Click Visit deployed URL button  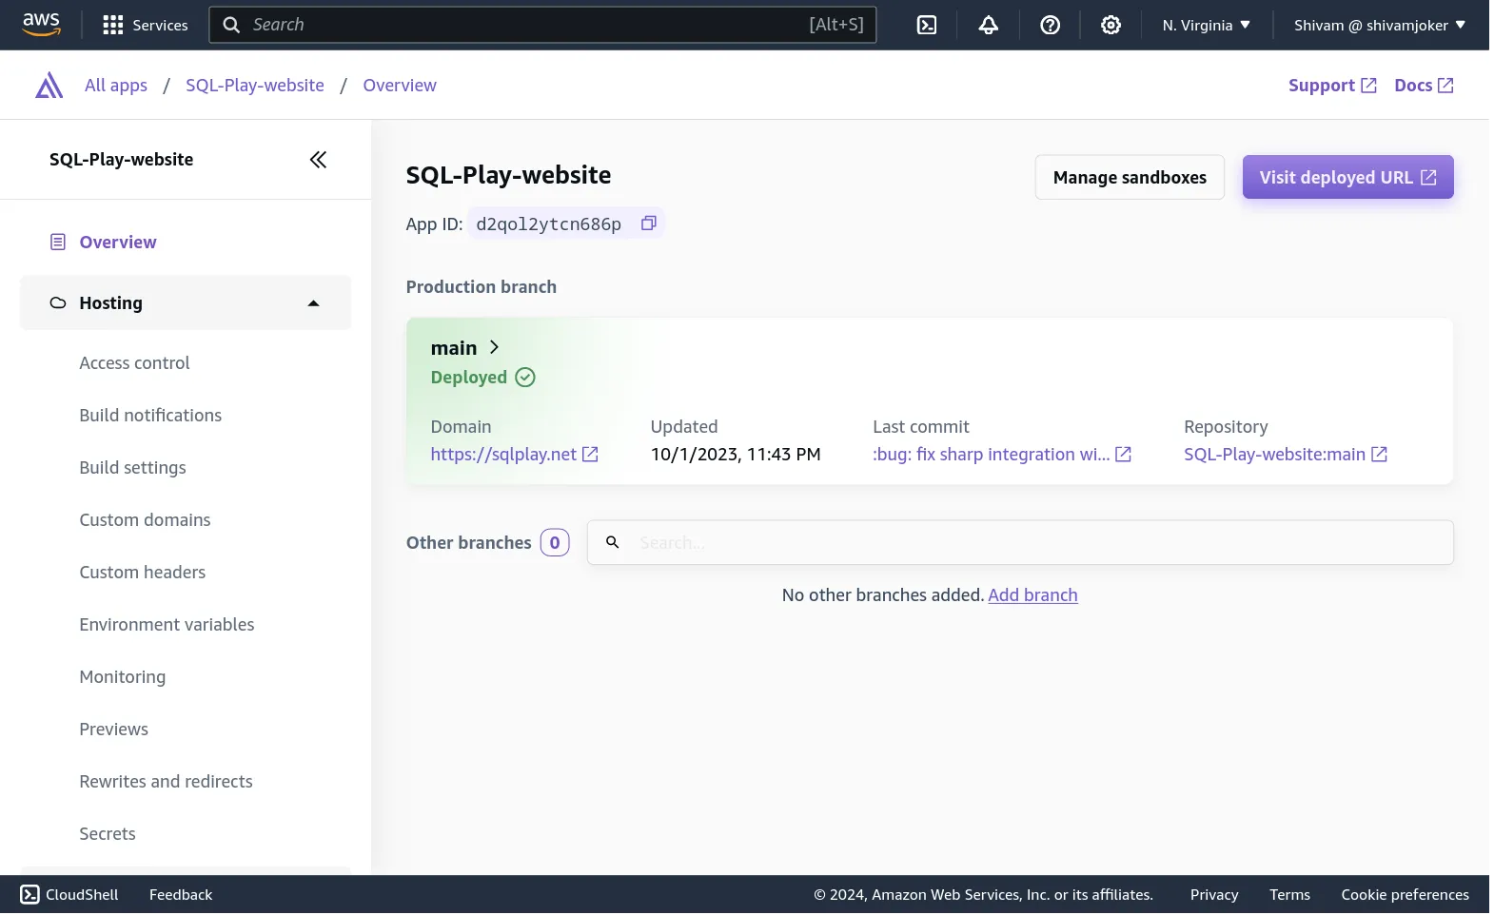tap(1347, 178)
